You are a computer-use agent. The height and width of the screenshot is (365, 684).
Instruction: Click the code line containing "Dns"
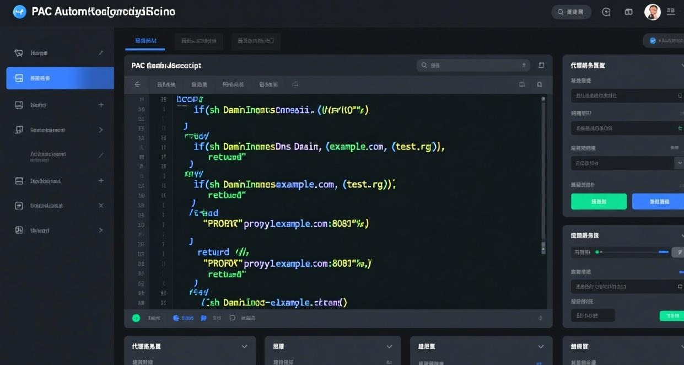pyautogui.click(x=319, y=147)
